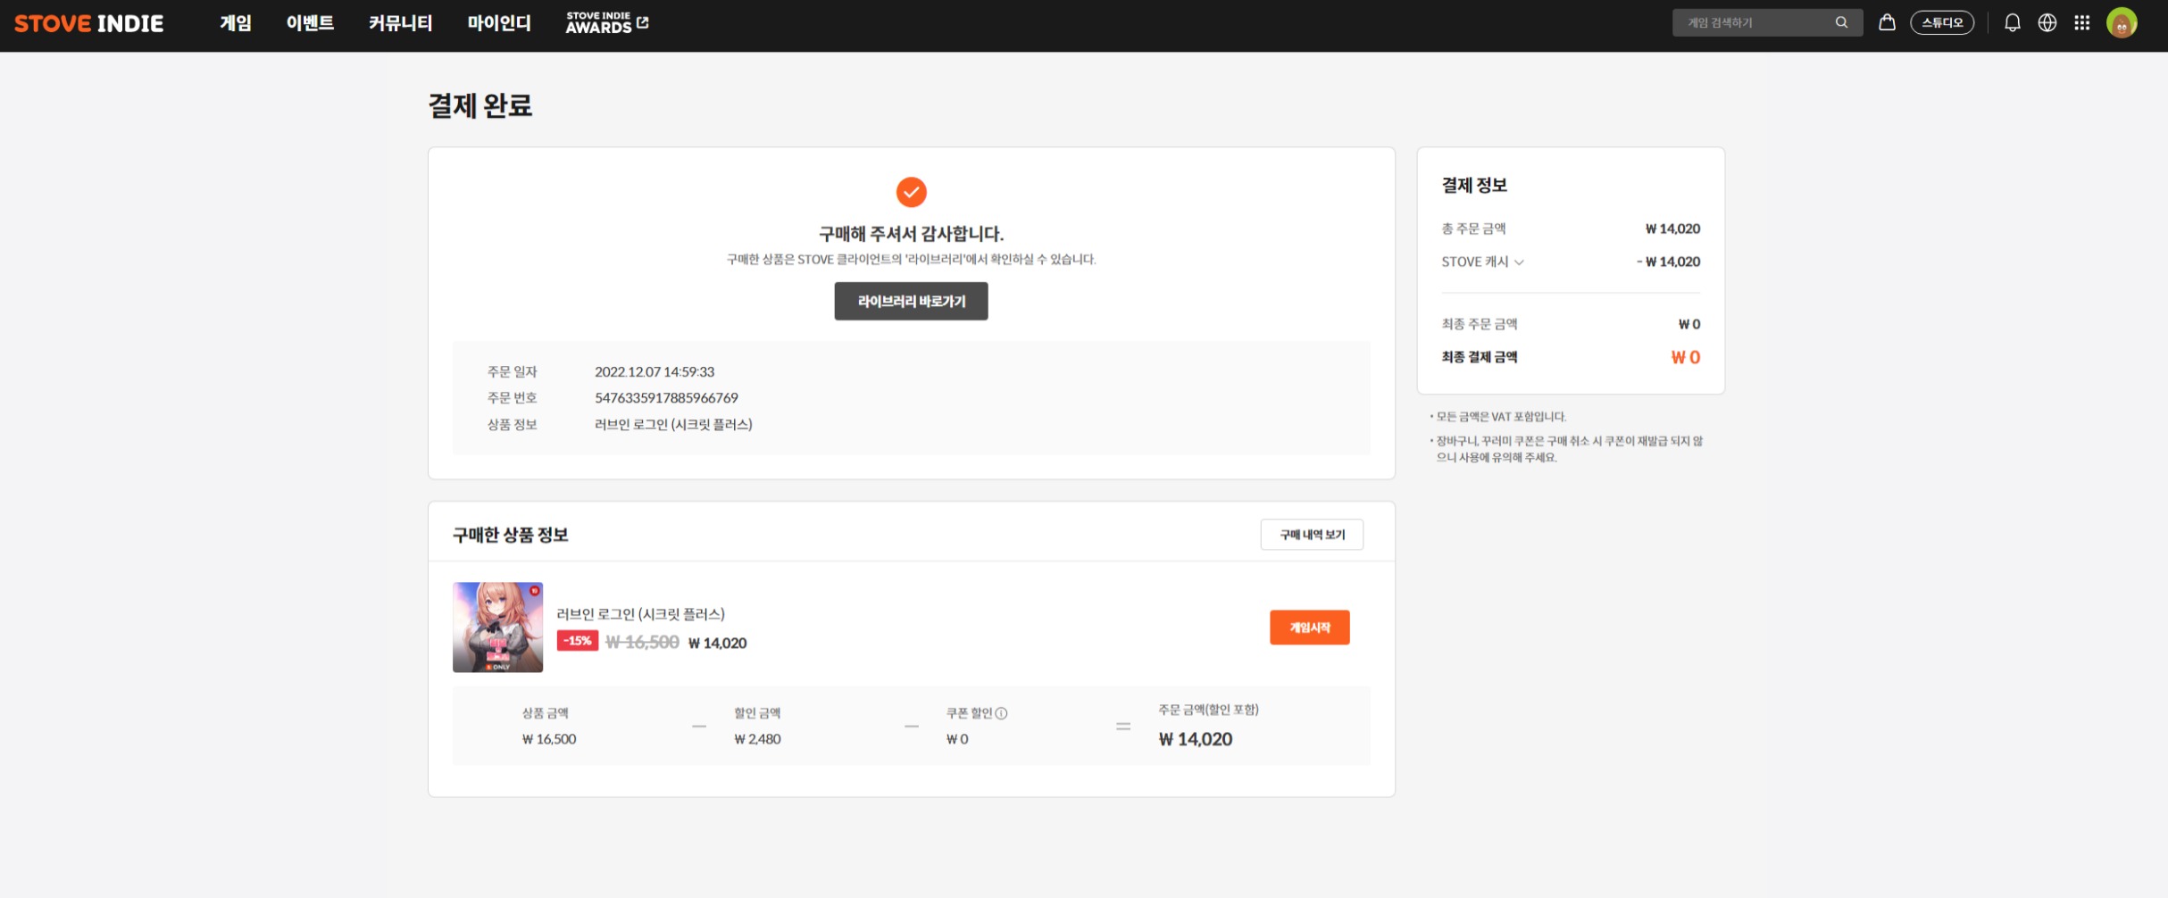The height and width of the screenshot is (898, 2168).
Task: Click 구매 내역 보기 button
Action: pos(1312,535)
